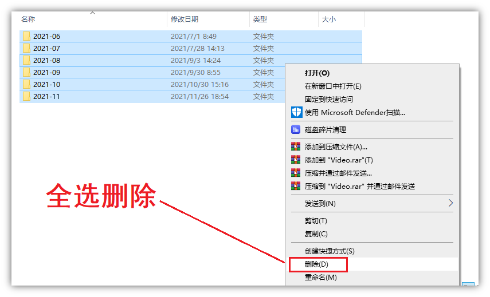Click folder name 2021-06
Screen dimensions: 490x297
[x=46, y=37]
